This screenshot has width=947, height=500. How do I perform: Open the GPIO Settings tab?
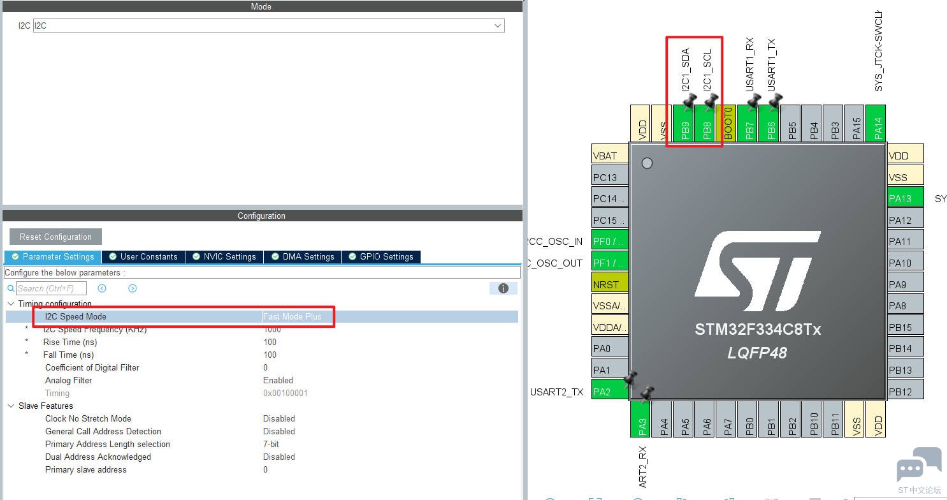click(x=380, y=256)
